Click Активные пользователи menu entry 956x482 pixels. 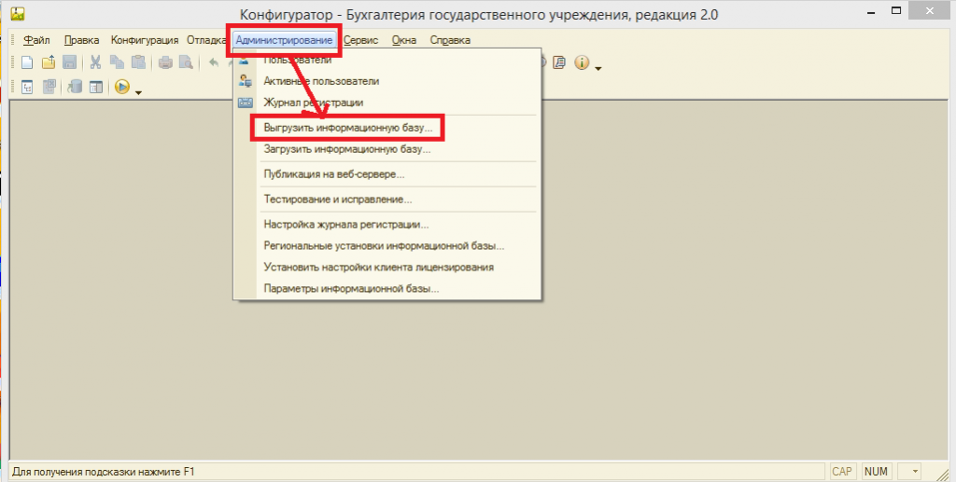coord(321,81)
